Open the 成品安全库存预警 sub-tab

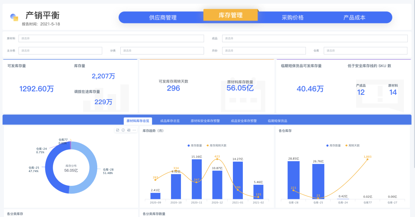coord(244,121)
